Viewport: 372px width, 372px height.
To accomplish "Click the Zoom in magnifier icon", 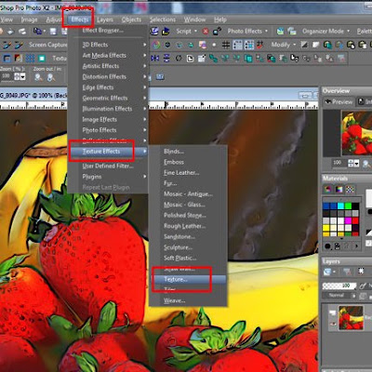I will coord(51,77).
